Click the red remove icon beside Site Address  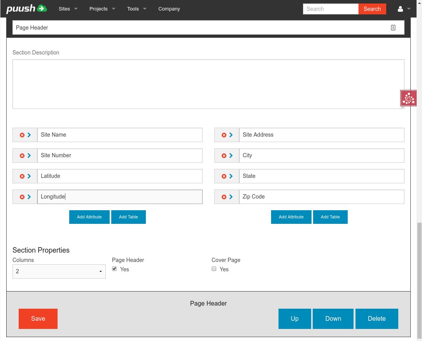[x=224, y=135]
